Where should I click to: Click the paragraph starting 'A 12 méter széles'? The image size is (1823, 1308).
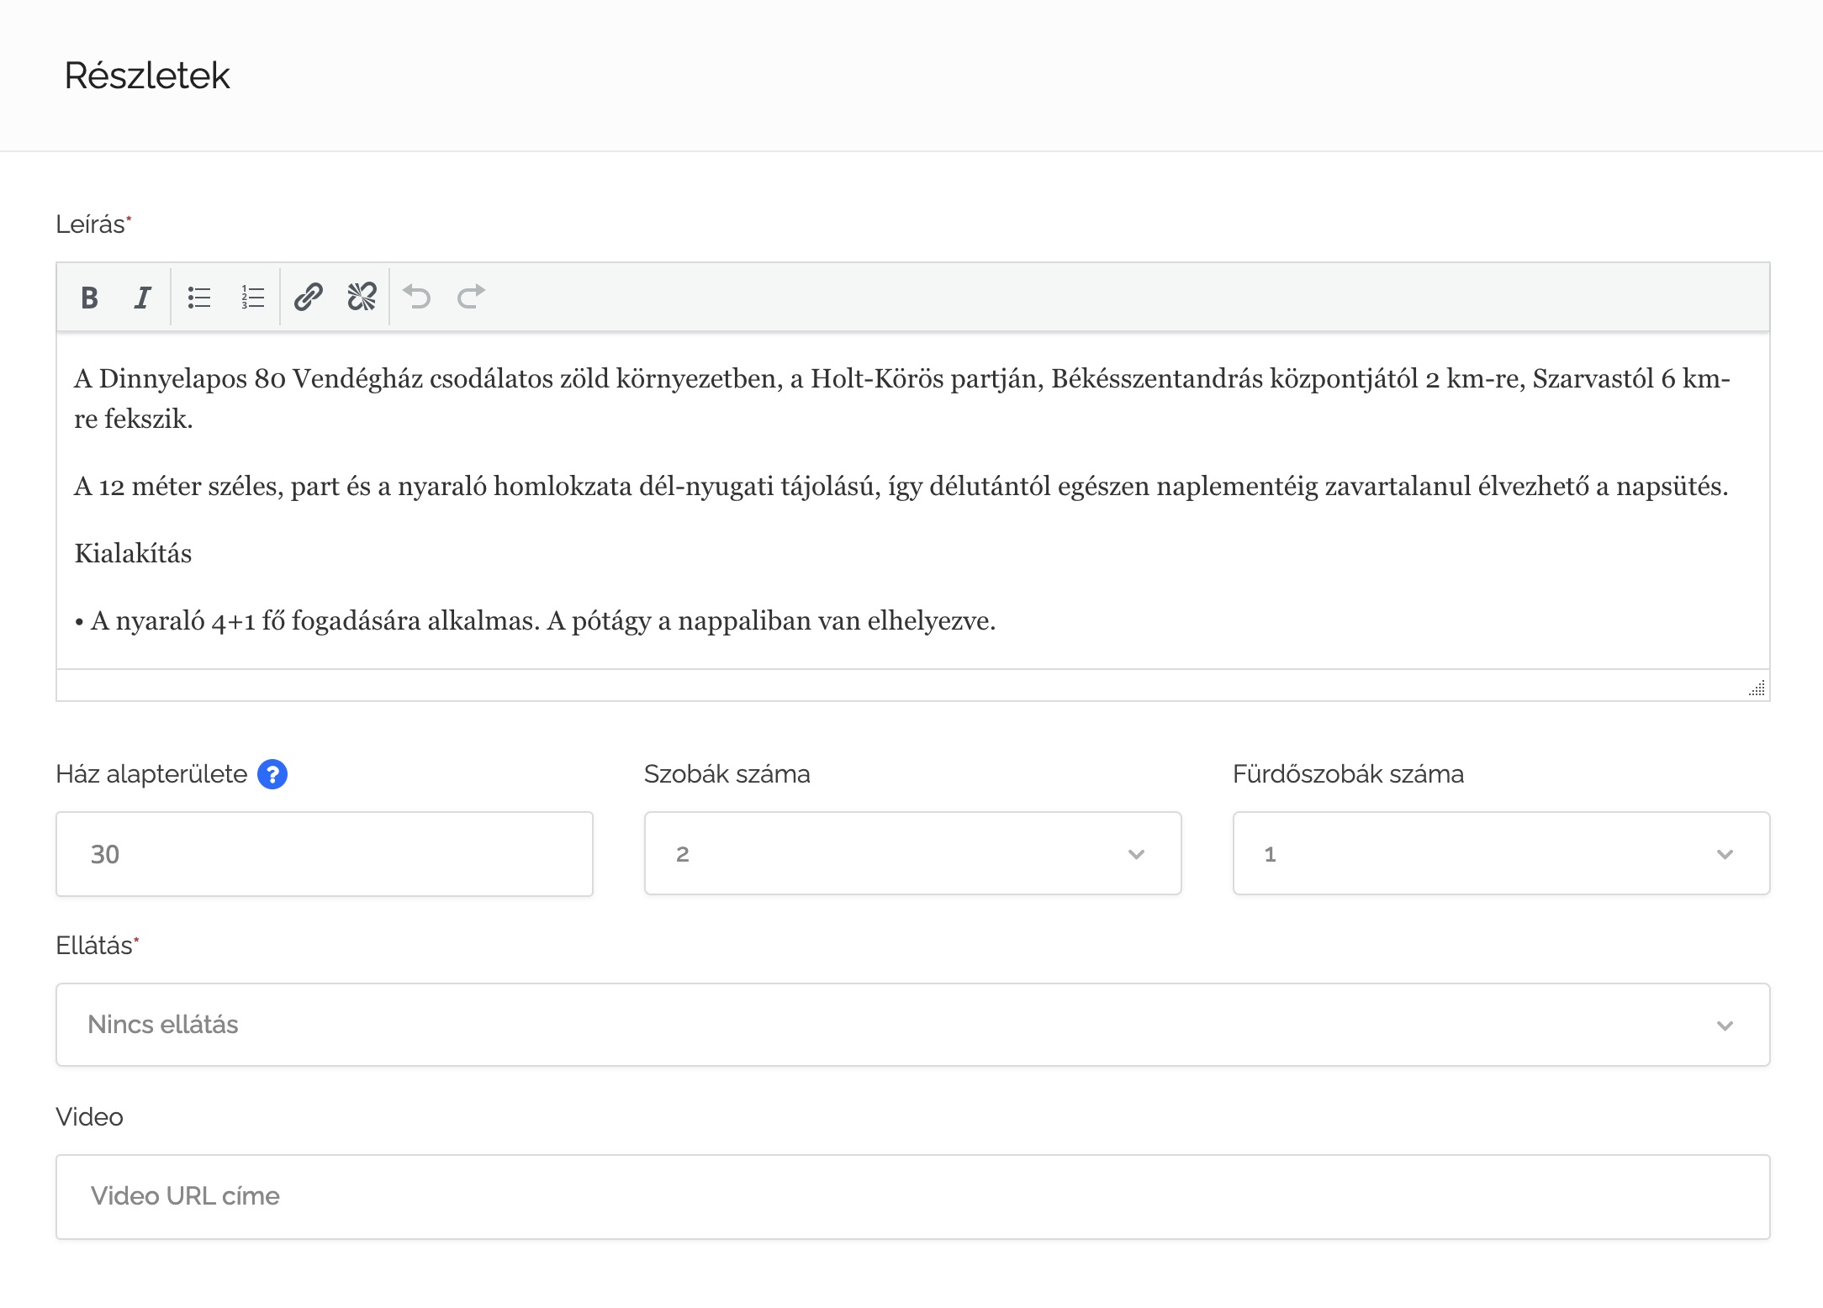pos(901,487)
